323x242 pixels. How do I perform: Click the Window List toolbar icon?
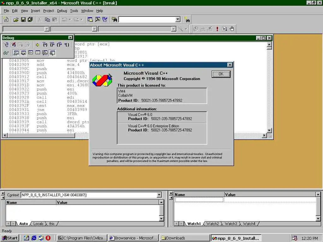105,20
